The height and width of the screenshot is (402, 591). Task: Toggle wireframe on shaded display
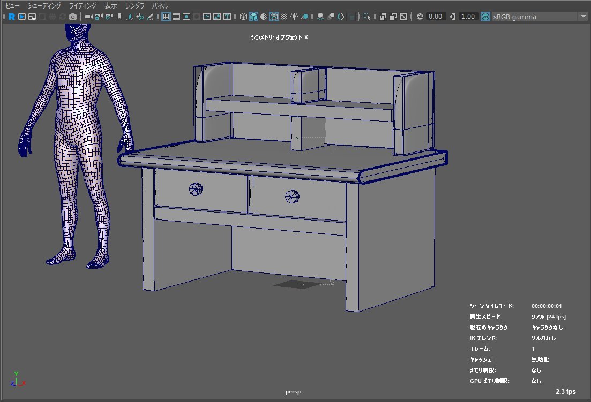point(274,17)
